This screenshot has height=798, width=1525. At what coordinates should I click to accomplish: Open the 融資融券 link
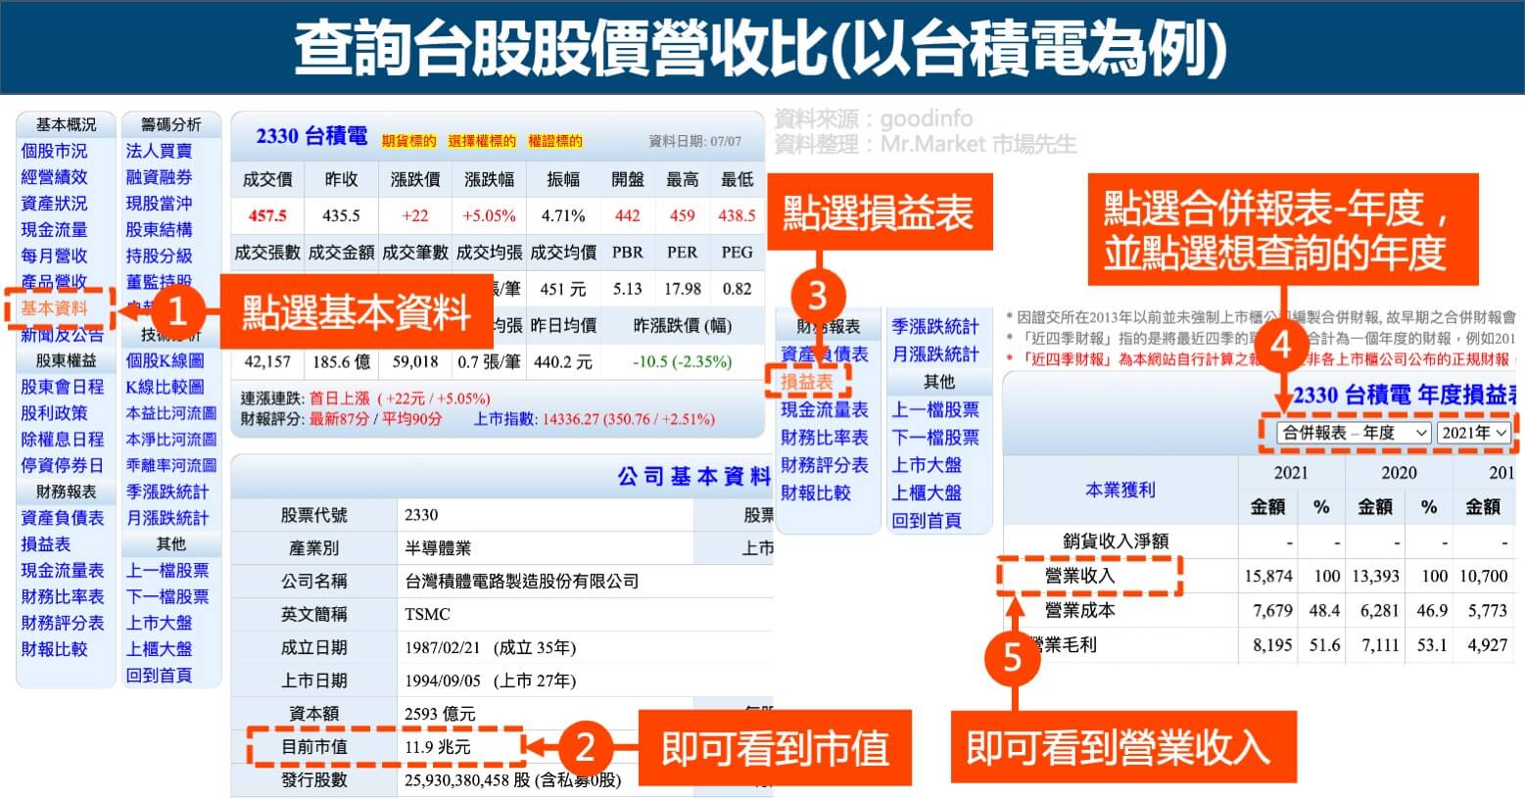click(159, 177)
